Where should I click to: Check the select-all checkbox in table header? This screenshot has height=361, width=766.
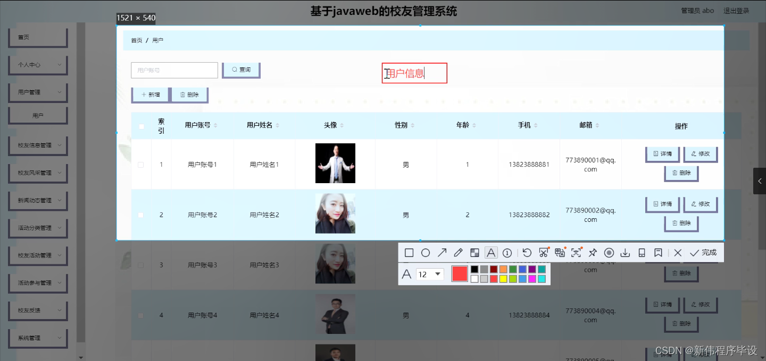click(140, 126)
